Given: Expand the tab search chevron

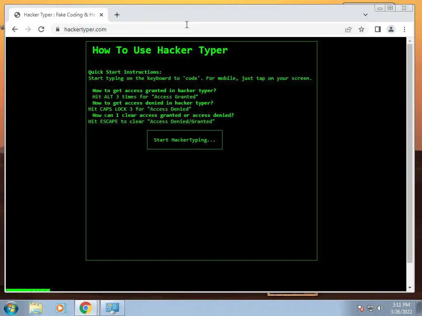Looking at the screenshot, I should pyautogui.click(x=366, y=15).
